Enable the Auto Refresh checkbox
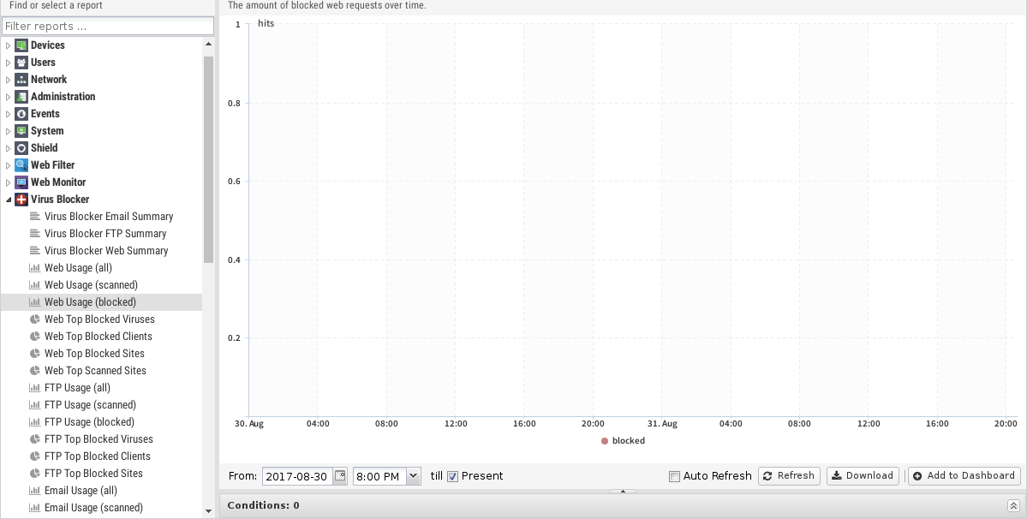 (674, 476)
